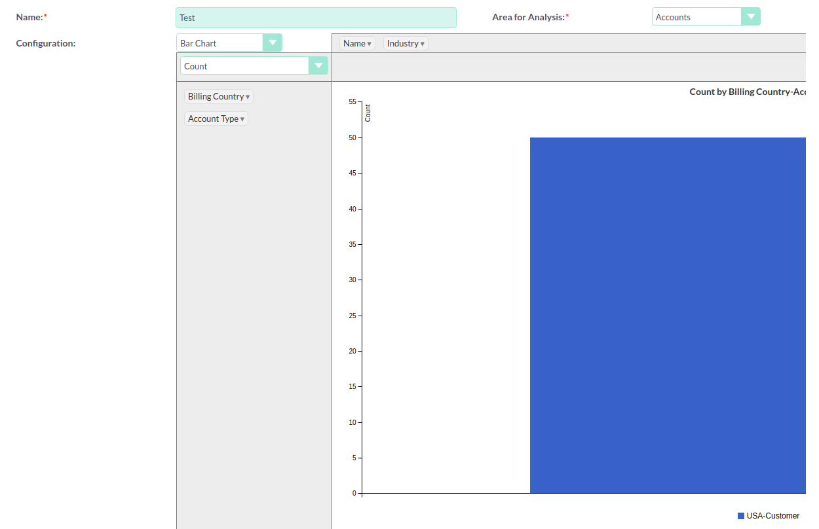Click the teal arrow icon beside Count

(x=319, y=65)
